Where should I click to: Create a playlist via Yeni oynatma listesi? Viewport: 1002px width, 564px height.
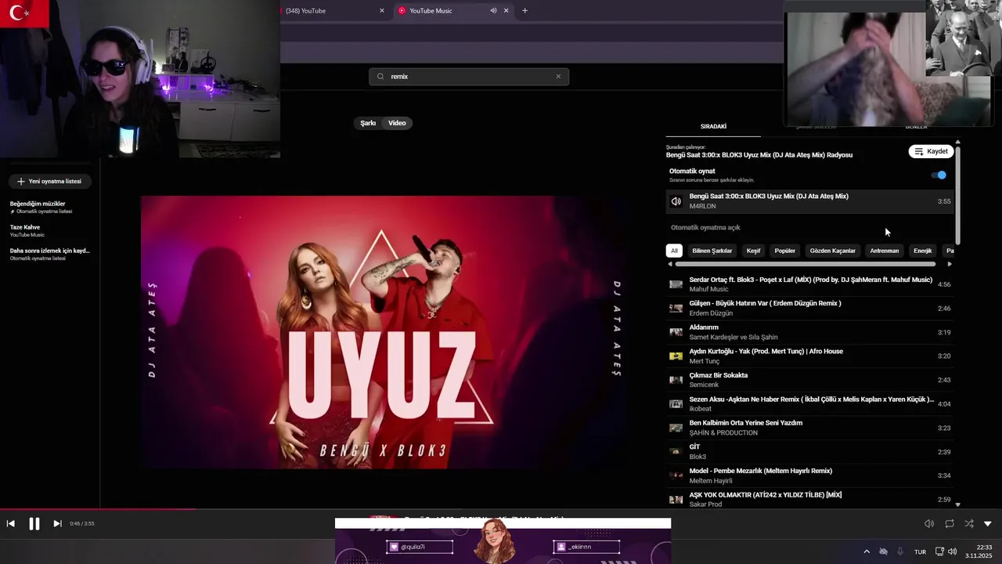pyautogui.click(x=50, y=181)
